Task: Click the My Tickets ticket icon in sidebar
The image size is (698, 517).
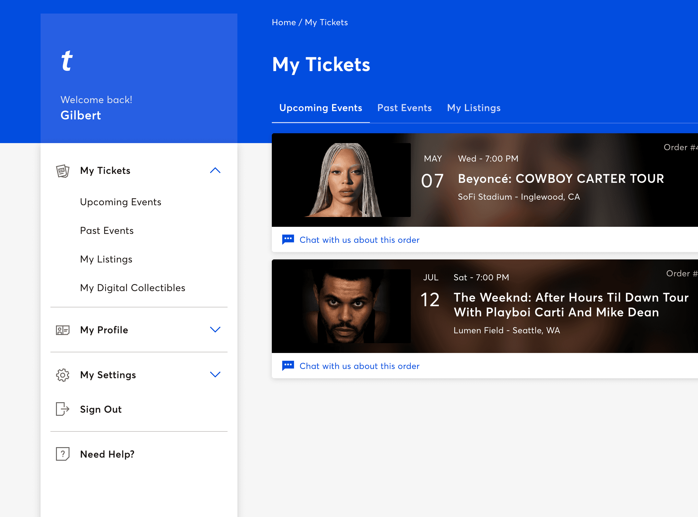Action: [x=62, y=171]
